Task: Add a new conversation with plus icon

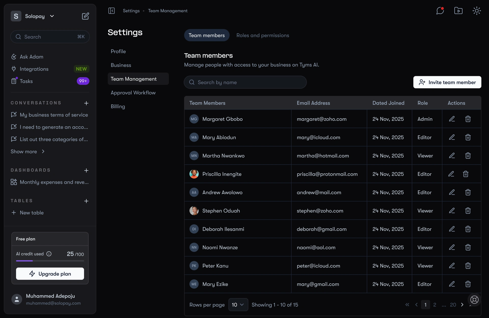Action: click(86, 103)
